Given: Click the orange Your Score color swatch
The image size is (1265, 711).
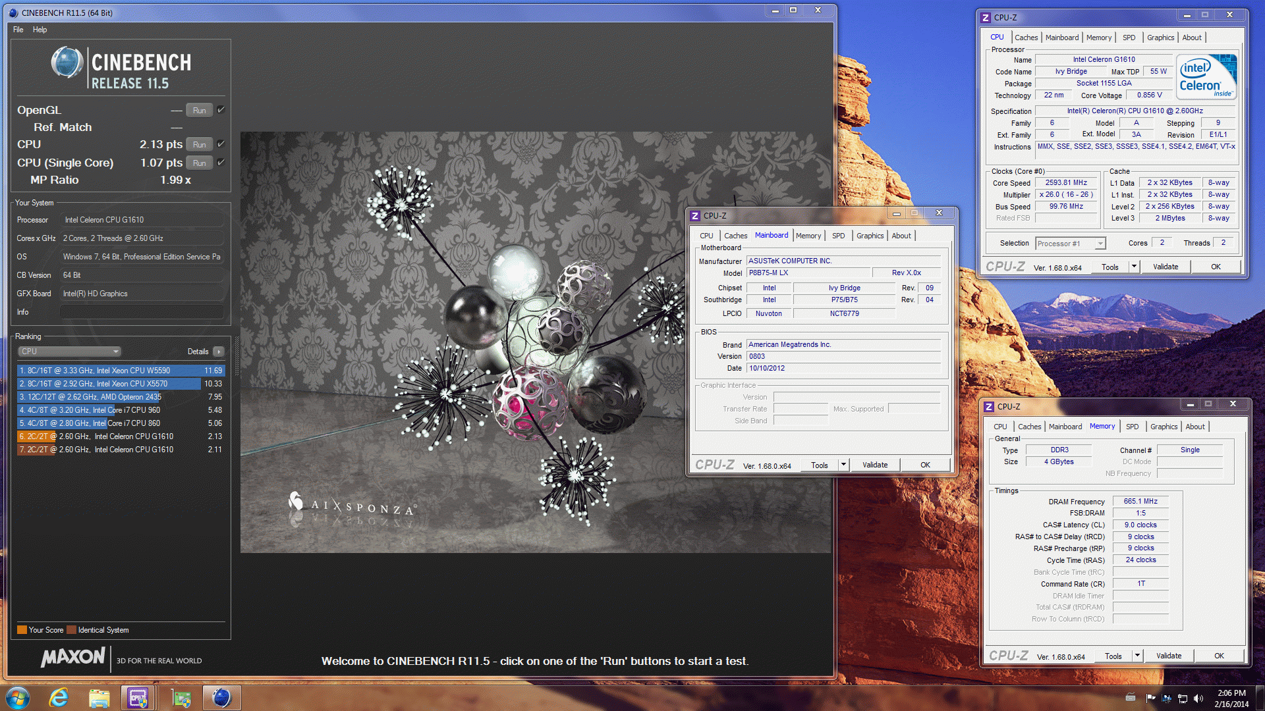Looking at the screenshot, I should tap(22, 630).
